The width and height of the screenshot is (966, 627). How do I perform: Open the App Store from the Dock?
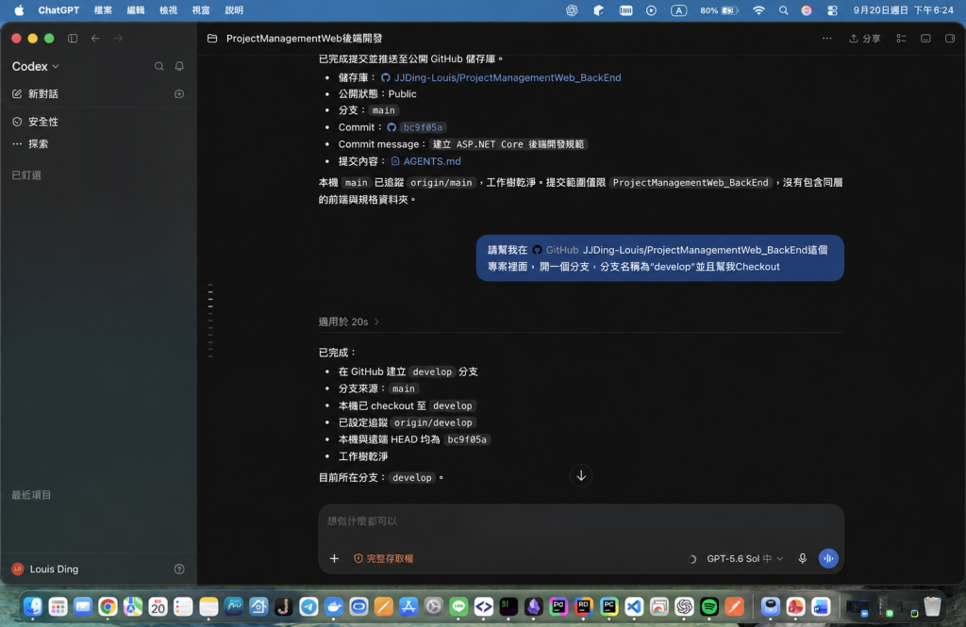click(408, 606)
